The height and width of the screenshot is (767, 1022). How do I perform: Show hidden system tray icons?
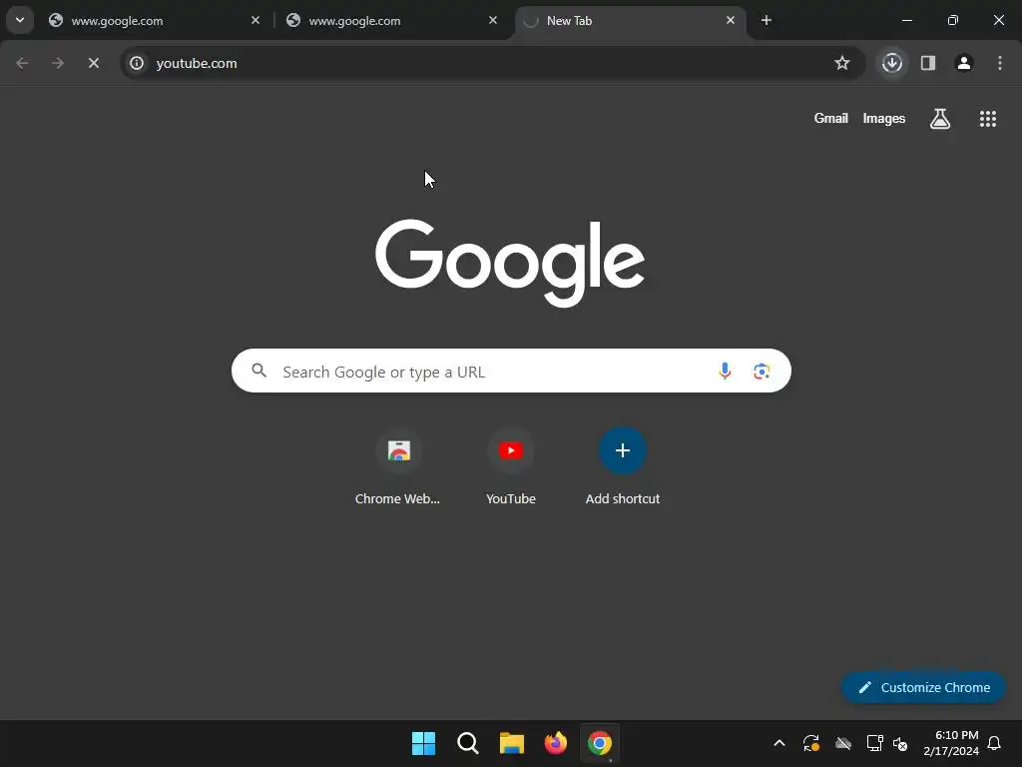click(x=778, y=743)
